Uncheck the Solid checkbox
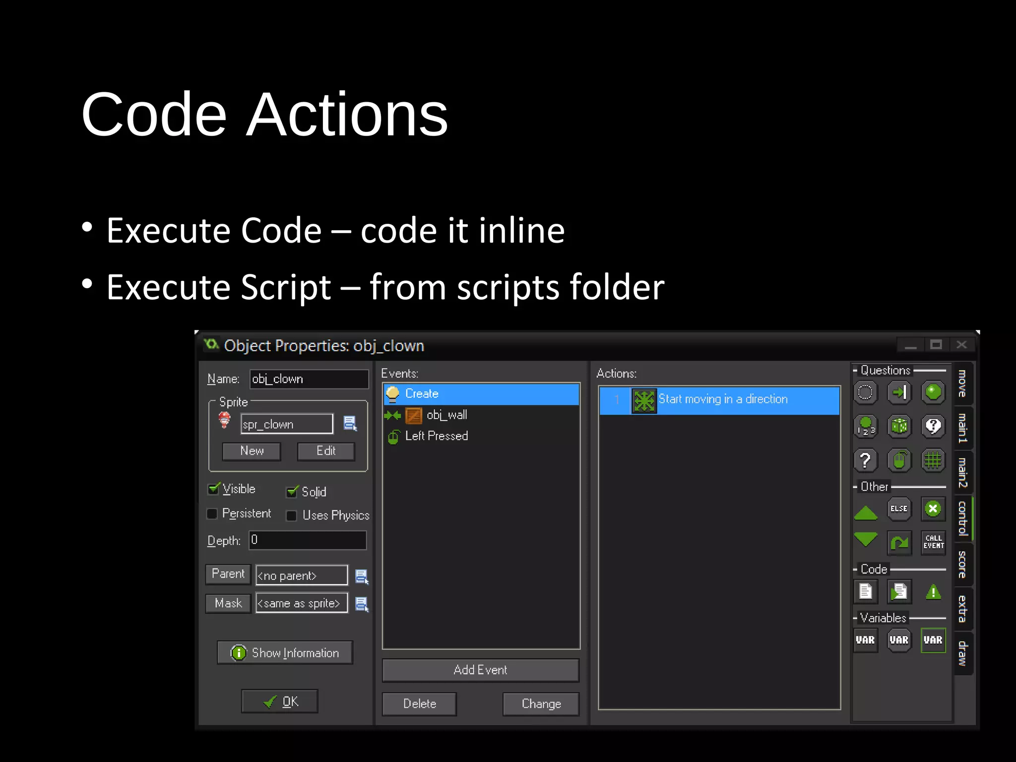Viewport: 1016px width, 762px height. (292, 492)
